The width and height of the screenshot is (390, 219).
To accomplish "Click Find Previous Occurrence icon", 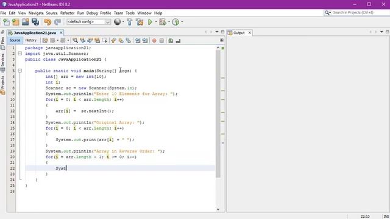I will [x=83, y=41].
